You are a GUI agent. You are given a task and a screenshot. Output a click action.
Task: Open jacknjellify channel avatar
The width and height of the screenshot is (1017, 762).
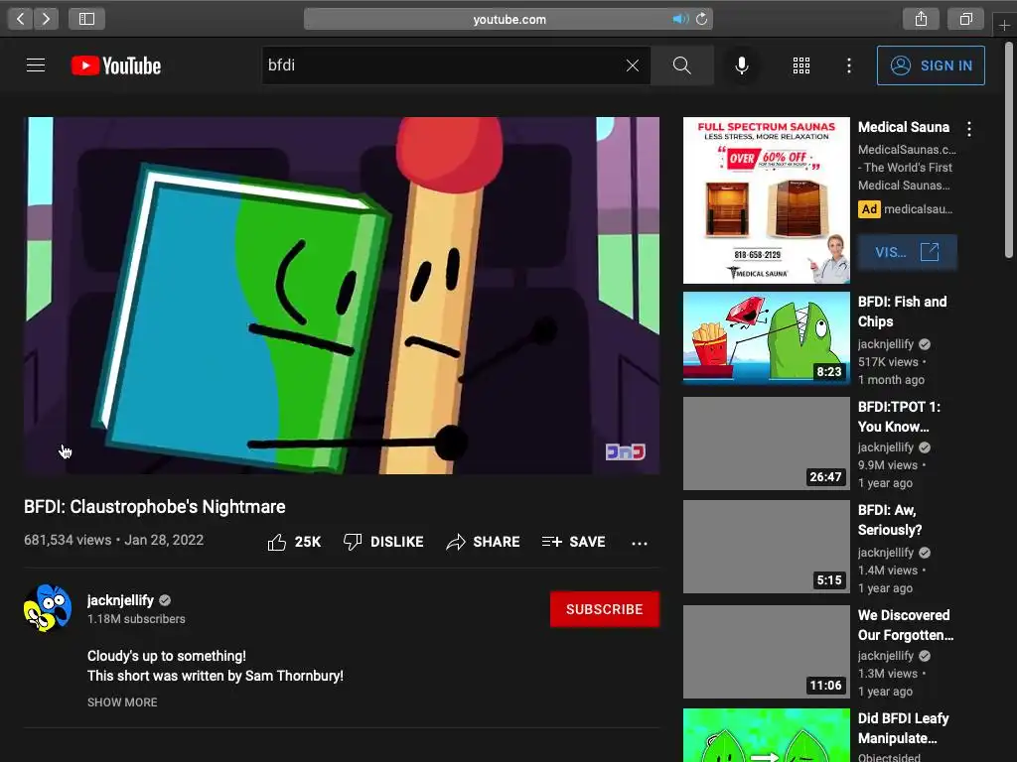pyautogui.click(x=48, y=608)
